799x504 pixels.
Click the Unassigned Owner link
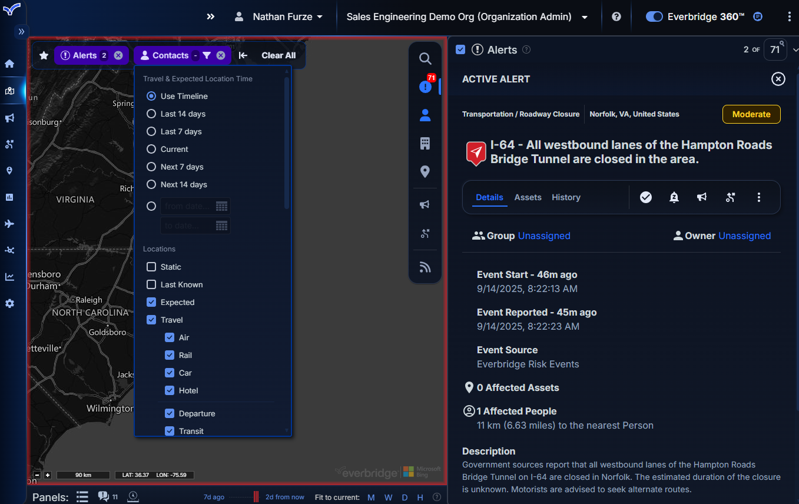click(744, 236)
